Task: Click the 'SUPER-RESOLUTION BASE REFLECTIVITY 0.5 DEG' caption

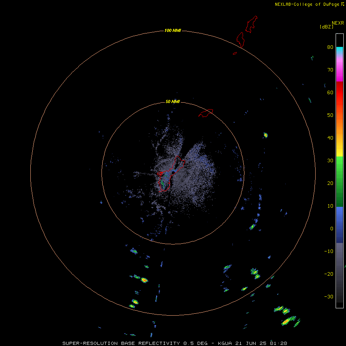Action: coord(135,343)
